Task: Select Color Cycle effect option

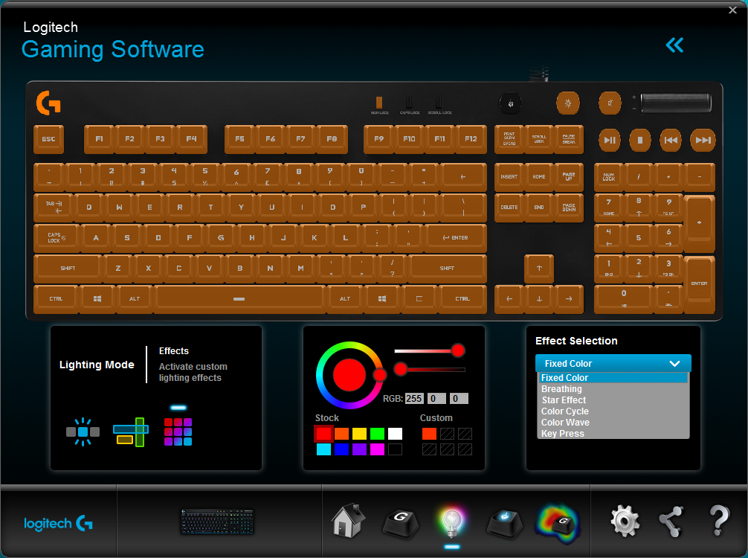Action: (x=613, y=411)
